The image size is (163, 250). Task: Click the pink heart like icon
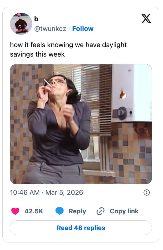point(15,211)
